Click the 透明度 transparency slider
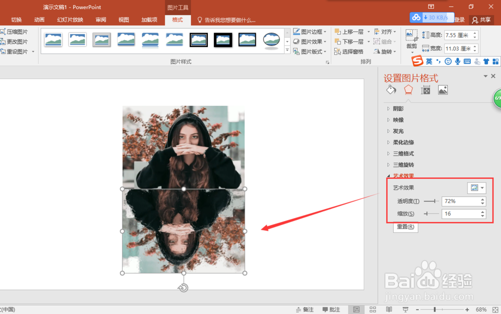This screenshot has height=314, width=501. point(431,201)
